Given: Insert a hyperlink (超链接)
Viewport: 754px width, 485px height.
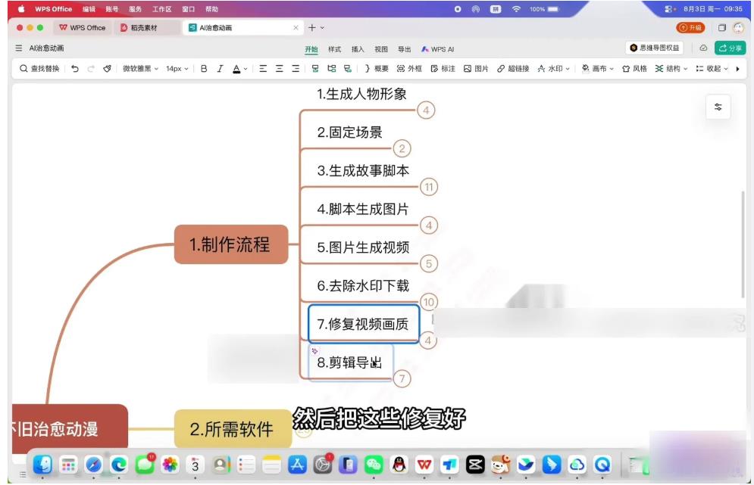Looking at the screenshot, I should [x=513, y=69].
